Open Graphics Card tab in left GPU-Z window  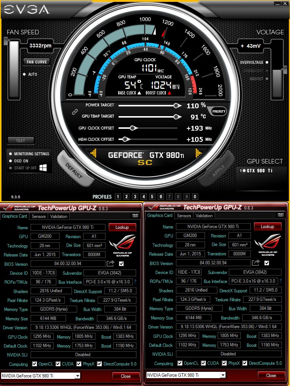[15, 216]
